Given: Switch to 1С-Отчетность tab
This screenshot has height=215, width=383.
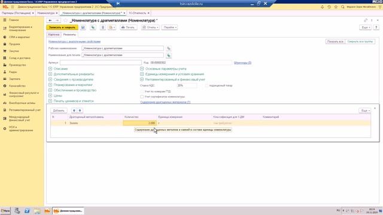Looking at the screenshot, I should pyautogui.click(x=137, y=13).
